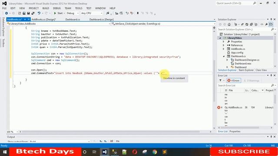Screen dimensions: 278x156
Task: Click the Output panel pin icon
Action: coord(271,137)
